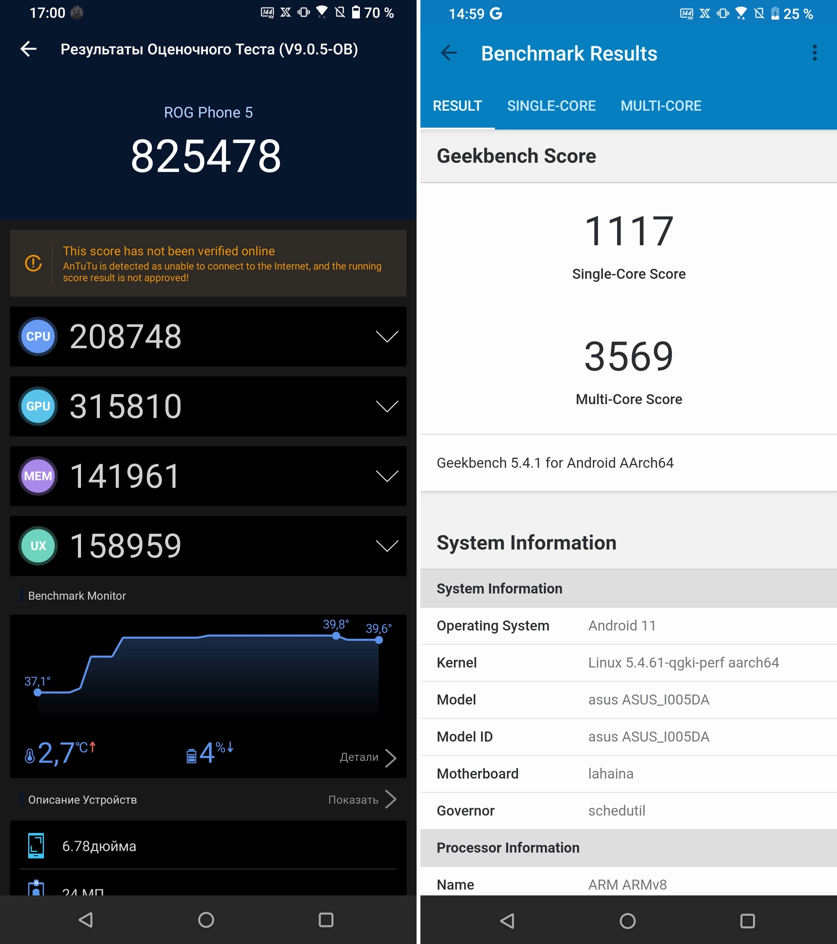The image size is (837, 944).
Task: Tap the UX score badge icon
Action: click(x=38, y=545)
